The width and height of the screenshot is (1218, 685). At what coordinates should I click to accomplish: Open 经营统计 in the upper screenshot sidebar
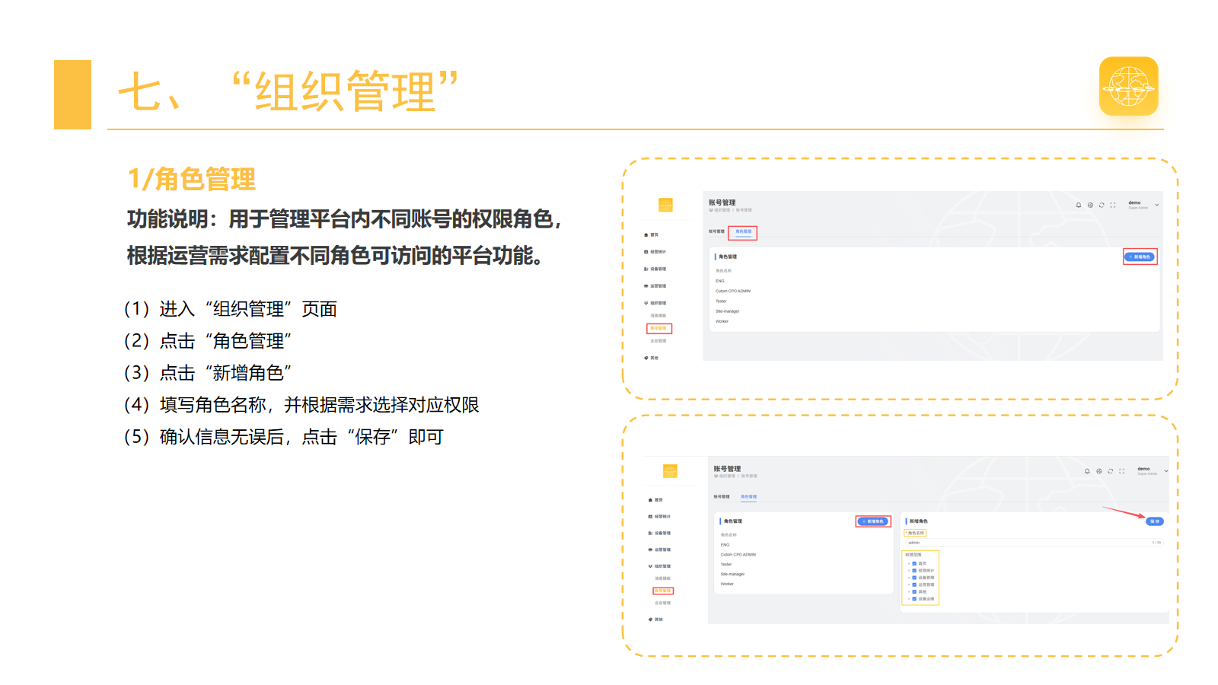point(655,252)
